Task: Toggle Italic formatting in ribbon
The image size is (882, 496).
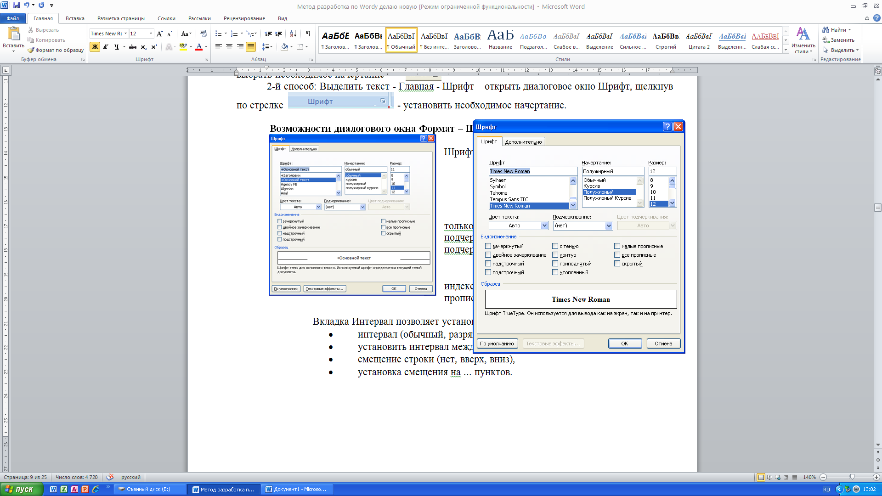Action: [x=106, y=47]
